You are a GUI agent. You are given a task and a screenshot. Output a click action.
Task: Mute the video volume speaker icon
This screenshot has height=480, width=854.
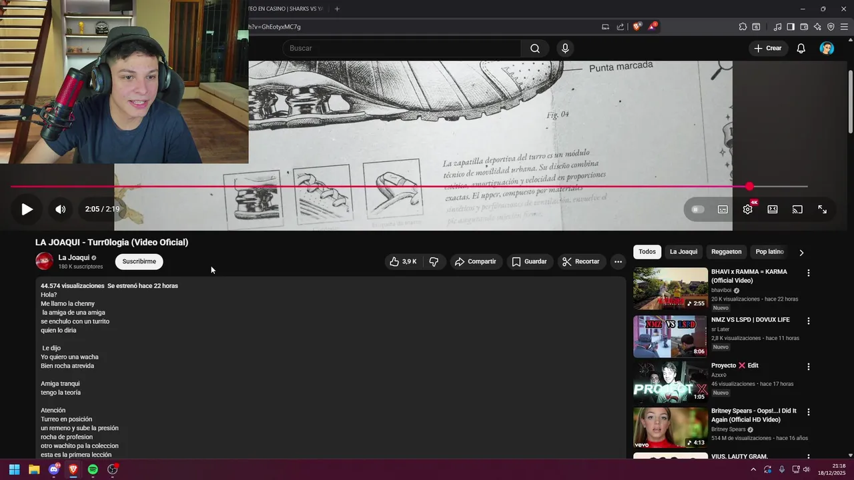[60, 209]
